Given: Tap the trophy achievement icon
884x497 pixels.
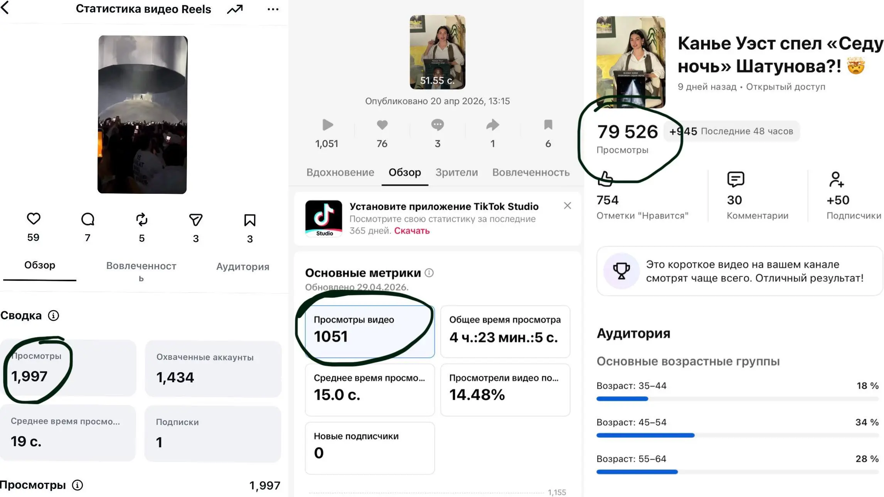Looking at the screenshot, I should coord(621,271).
